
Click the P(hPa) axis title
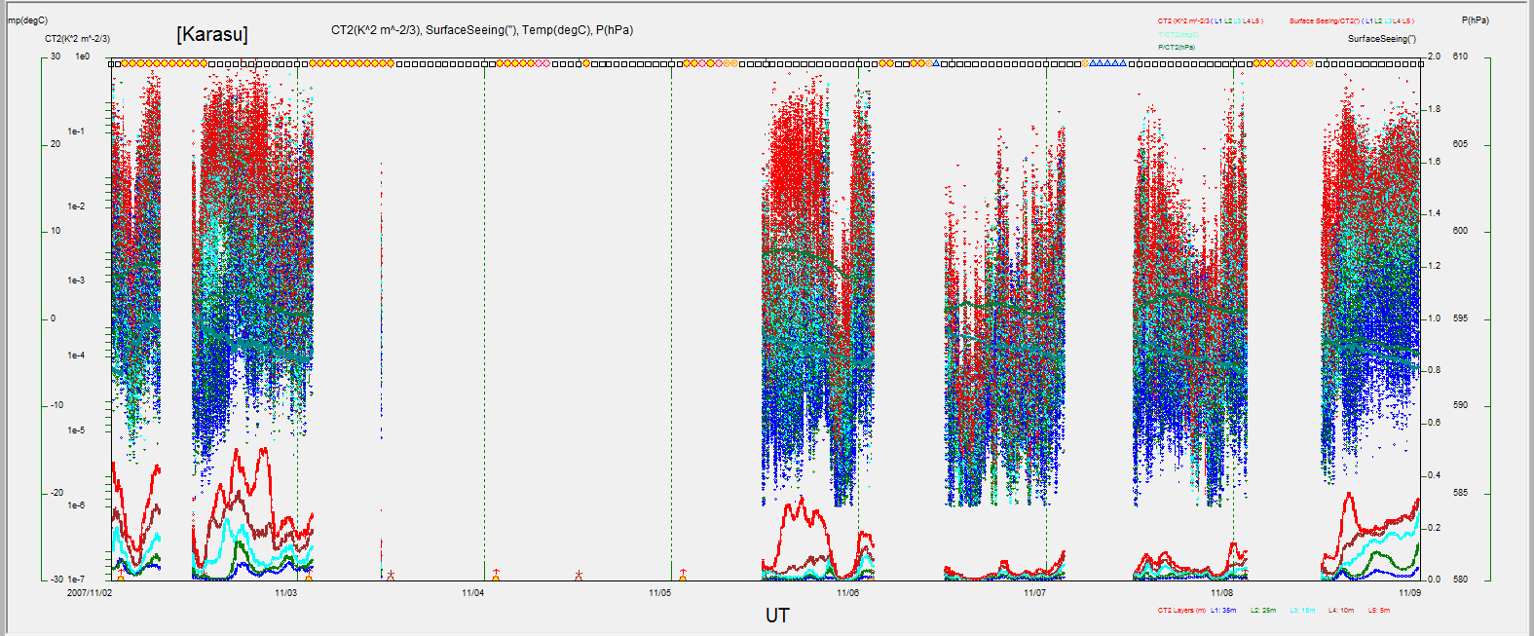(x=1476, y=20)
